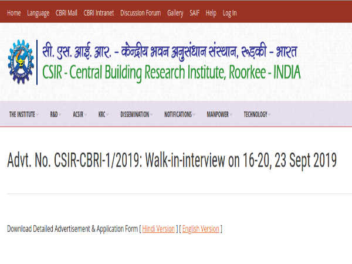The image size is (352, 264).
Task: Expand the KRC dropdown menu
Action: 103,114
